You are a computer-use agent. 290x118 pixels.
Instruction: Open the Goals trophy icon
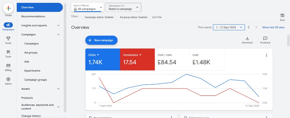[8, 38]
